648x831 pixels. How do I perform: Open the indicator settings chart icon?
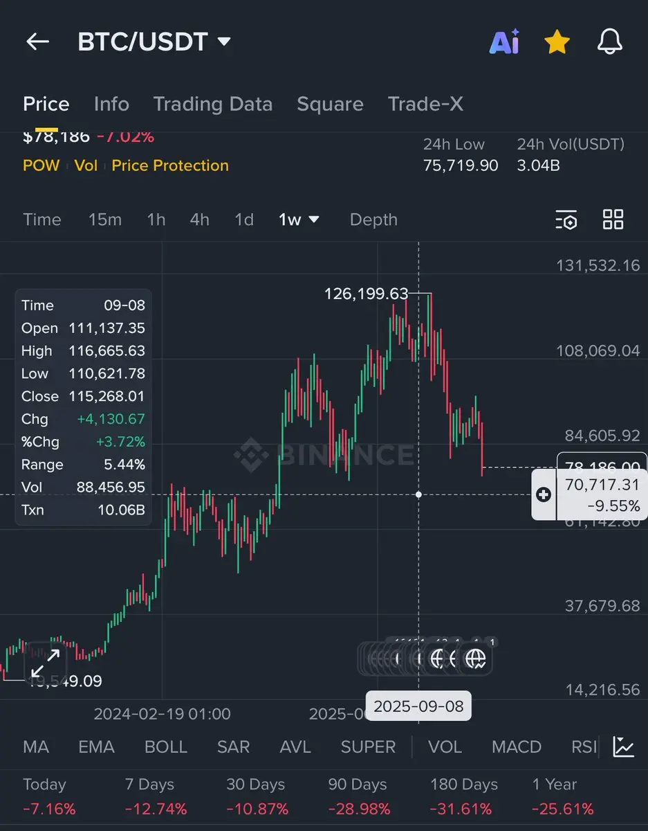(x=624, y=747)
